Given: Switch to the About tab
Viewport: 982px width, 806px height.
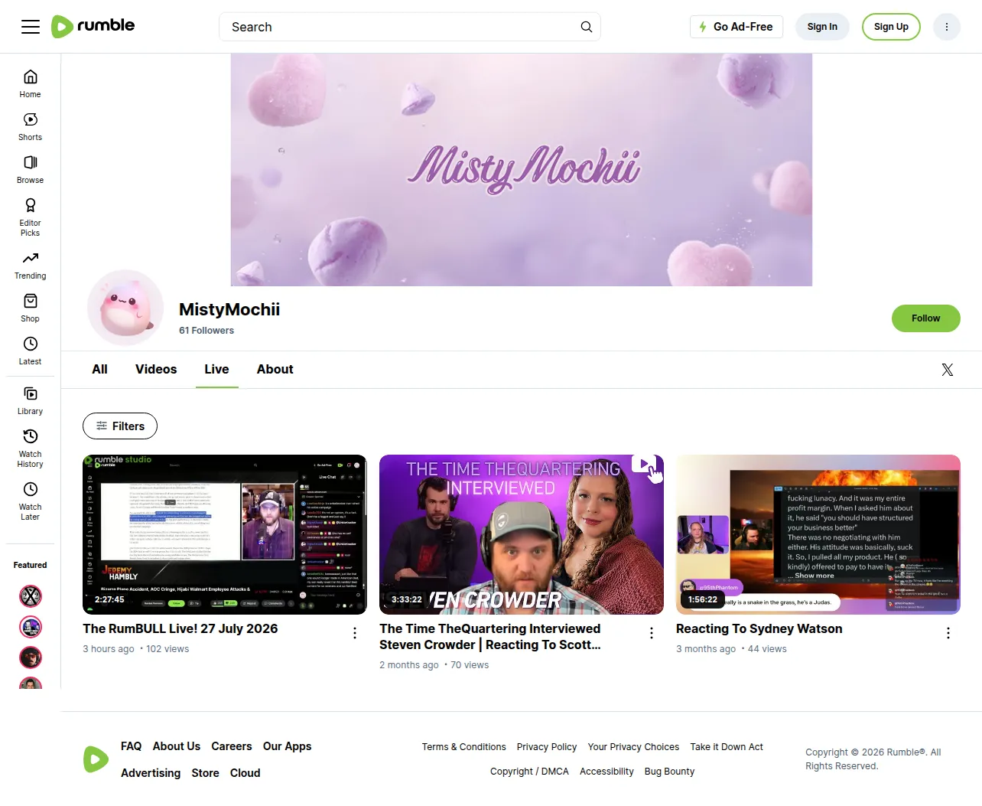Looking at the screenshot, I should point(275,369).
